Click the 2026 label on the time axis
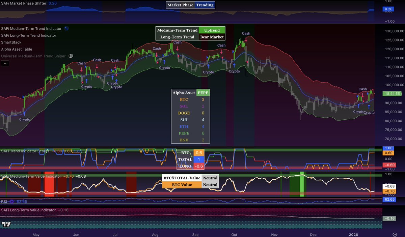This screenshot has width=405, height=237. pos(353,234)
